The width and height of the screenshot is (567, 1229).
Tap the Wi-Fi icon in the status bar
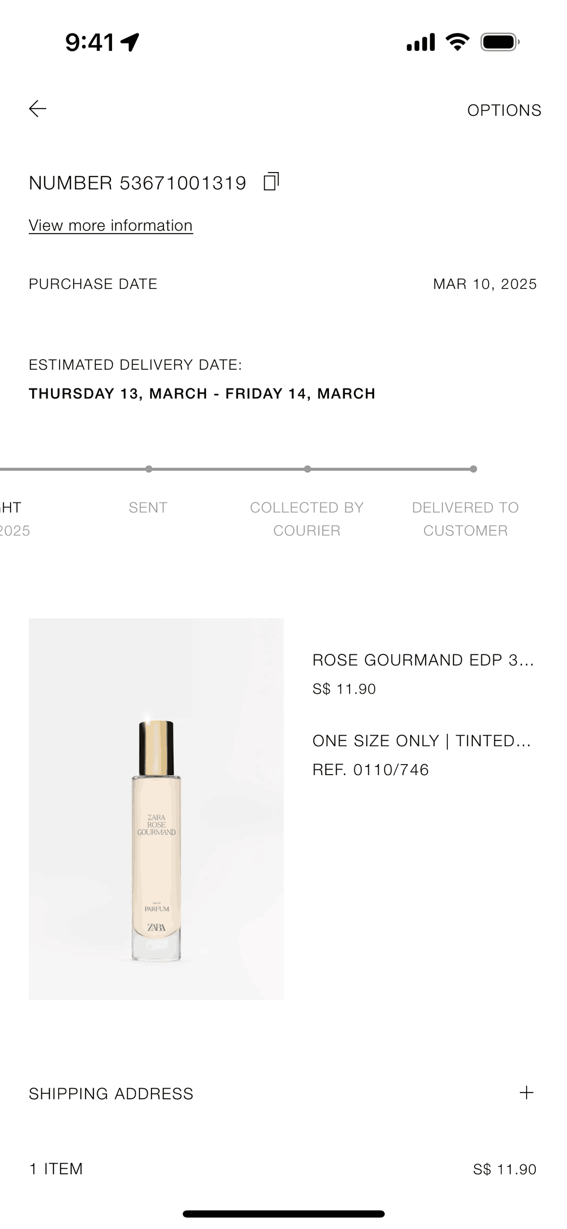pos(456,42)
